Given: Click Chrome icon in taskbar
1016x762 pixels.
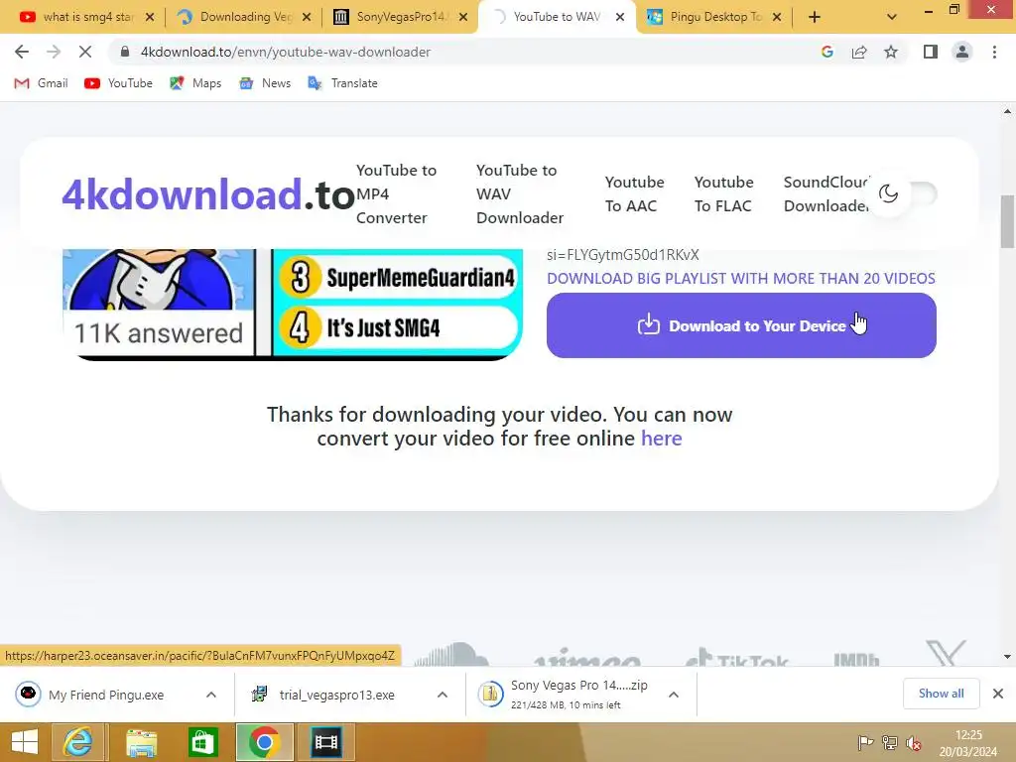Looking at the screenshot, I should pos(264,742).
